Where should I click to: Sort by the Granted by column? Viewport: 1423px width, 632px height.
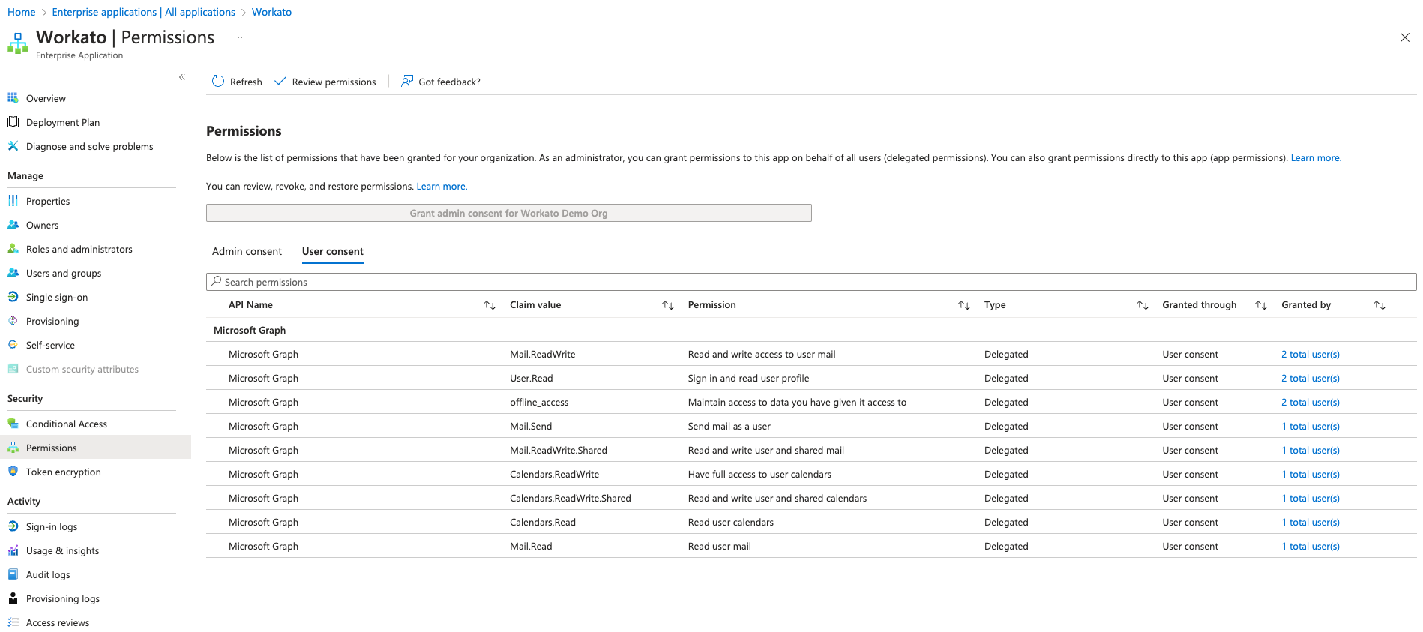[1379, 305]
